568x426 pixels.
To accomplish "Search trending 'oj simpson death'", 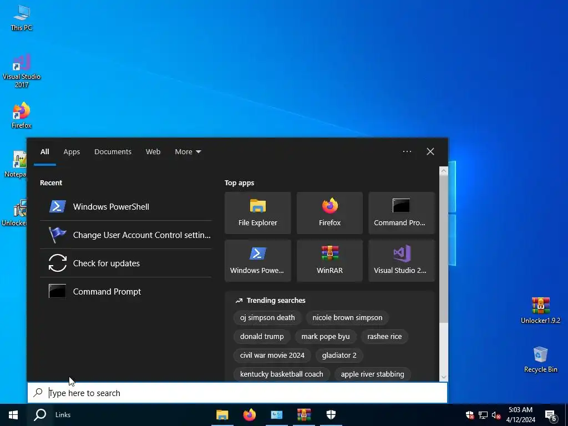I will click(267, 318).
